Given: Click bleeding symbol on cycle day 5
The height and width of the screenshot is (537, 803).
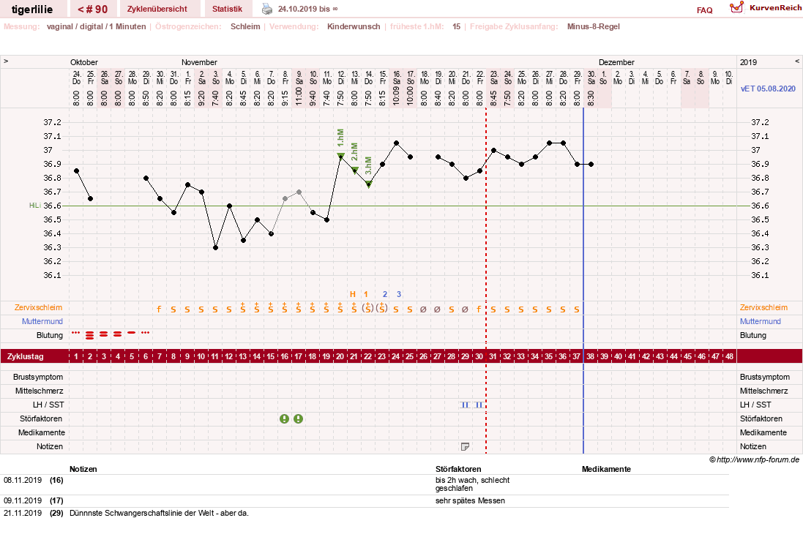Looking at the screenshot, I should 132,333.
